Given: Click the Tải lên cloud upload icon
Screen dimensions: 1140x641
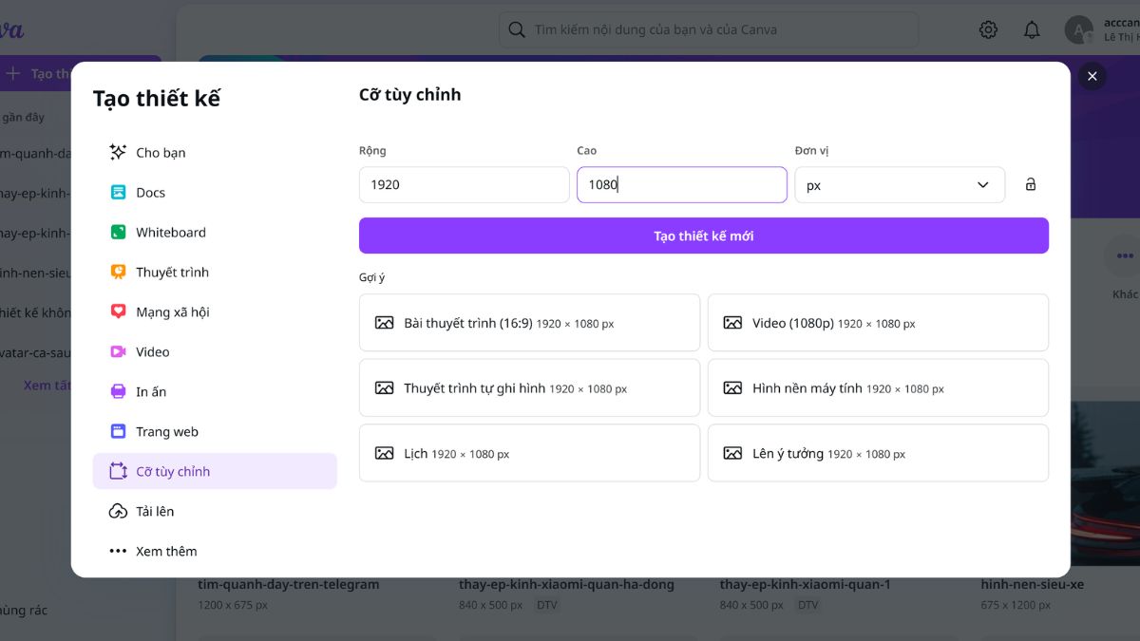Looking at the screenshot, I should [x=118, y=511].
